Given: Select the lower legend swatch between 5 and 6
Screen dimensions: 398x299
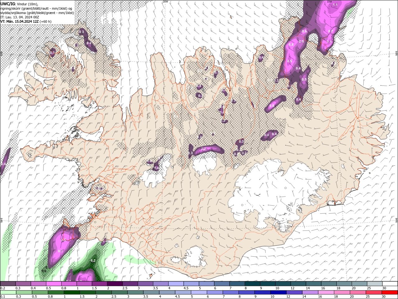Looking at the screenshot, I should (199, 292).
